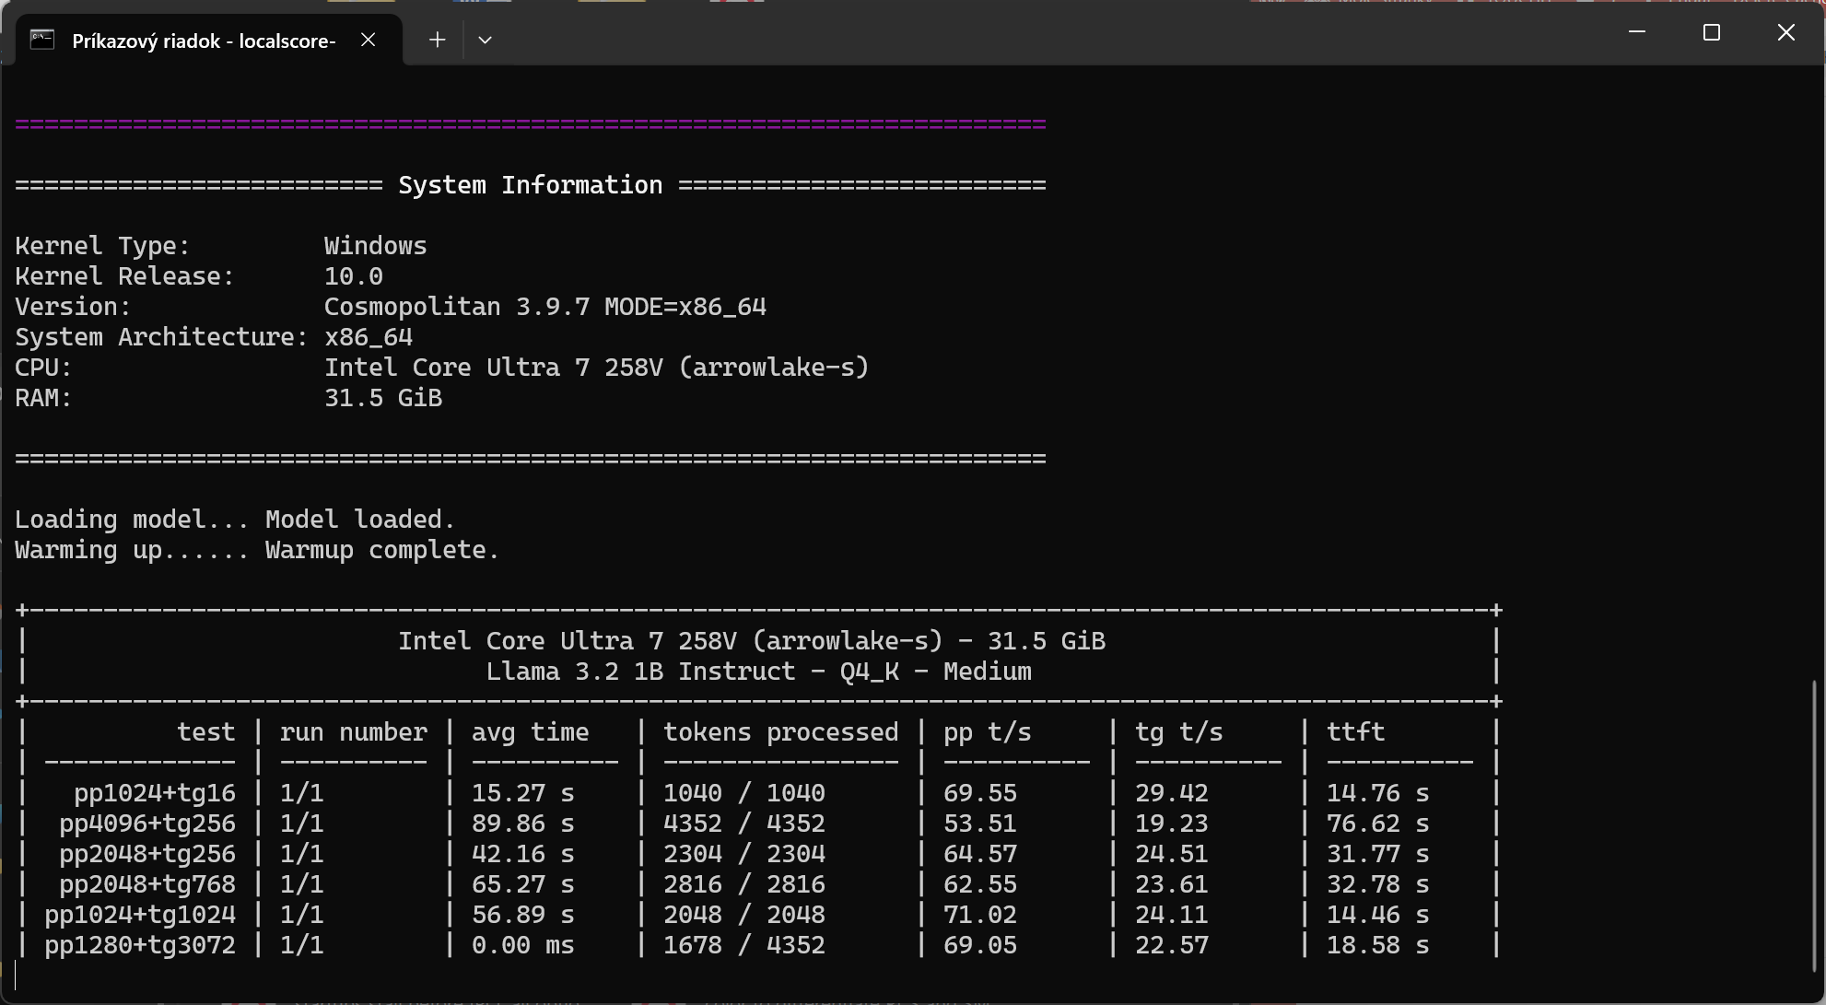
Task: Click the vertical scrollbar thumb
Action: click(x=1814, y=824)
